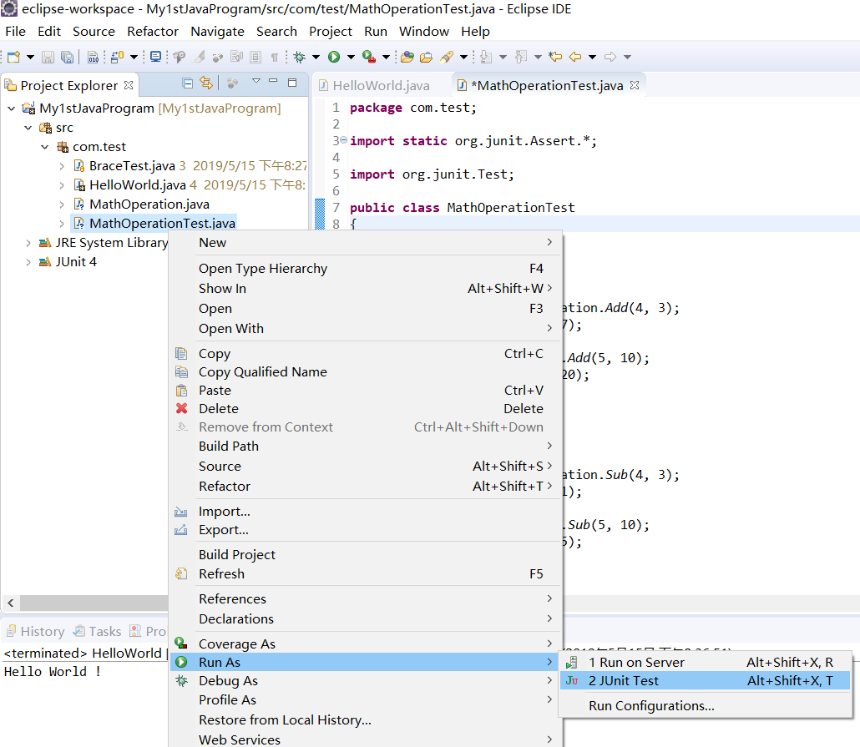Click scroll-left arrow of Project Explorer scrollbar
The height and width of the screenshot is (747, 860).
10,603
